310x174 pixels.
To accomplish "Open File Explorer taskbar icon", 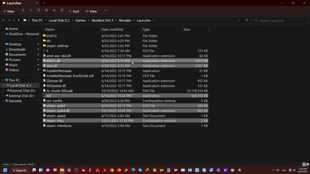I will point(62,170).
